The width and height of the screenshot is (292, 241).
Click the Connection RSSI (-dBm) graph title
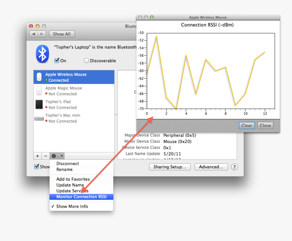click(x=207, y=25)
